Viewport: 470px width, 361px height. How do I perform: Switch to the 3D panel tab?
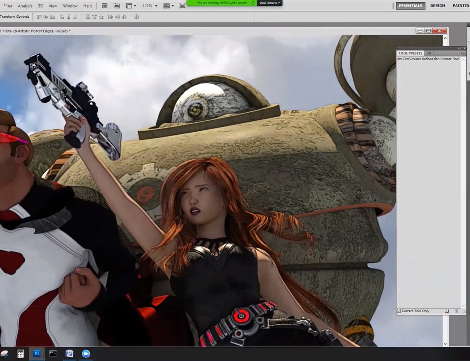(429, 53)
